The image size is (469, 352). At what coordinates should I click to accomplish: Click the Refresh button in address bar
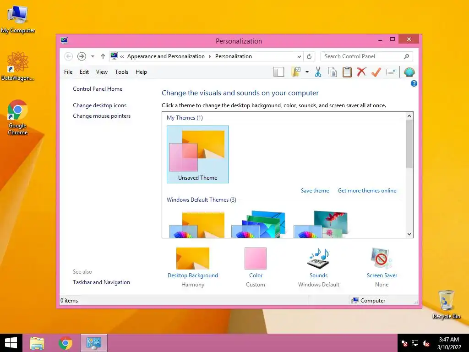pyautogui.click(x=309, y=56)
